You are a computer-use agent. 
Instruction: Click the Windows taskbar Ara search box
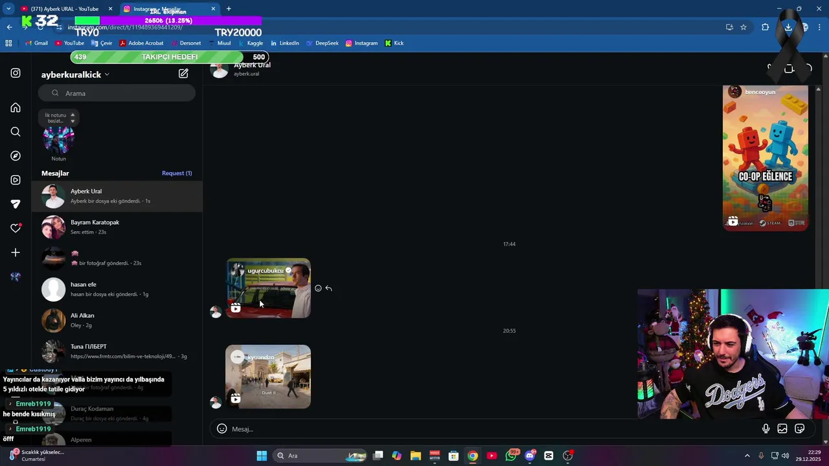pos(321,456)
